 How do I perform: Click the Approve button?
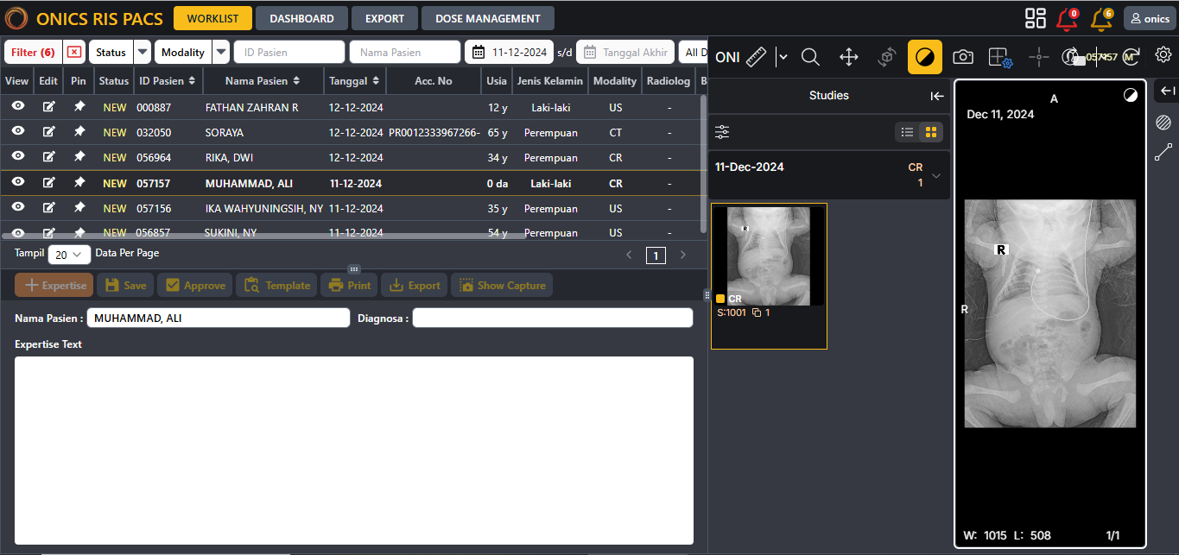(195, 286)
